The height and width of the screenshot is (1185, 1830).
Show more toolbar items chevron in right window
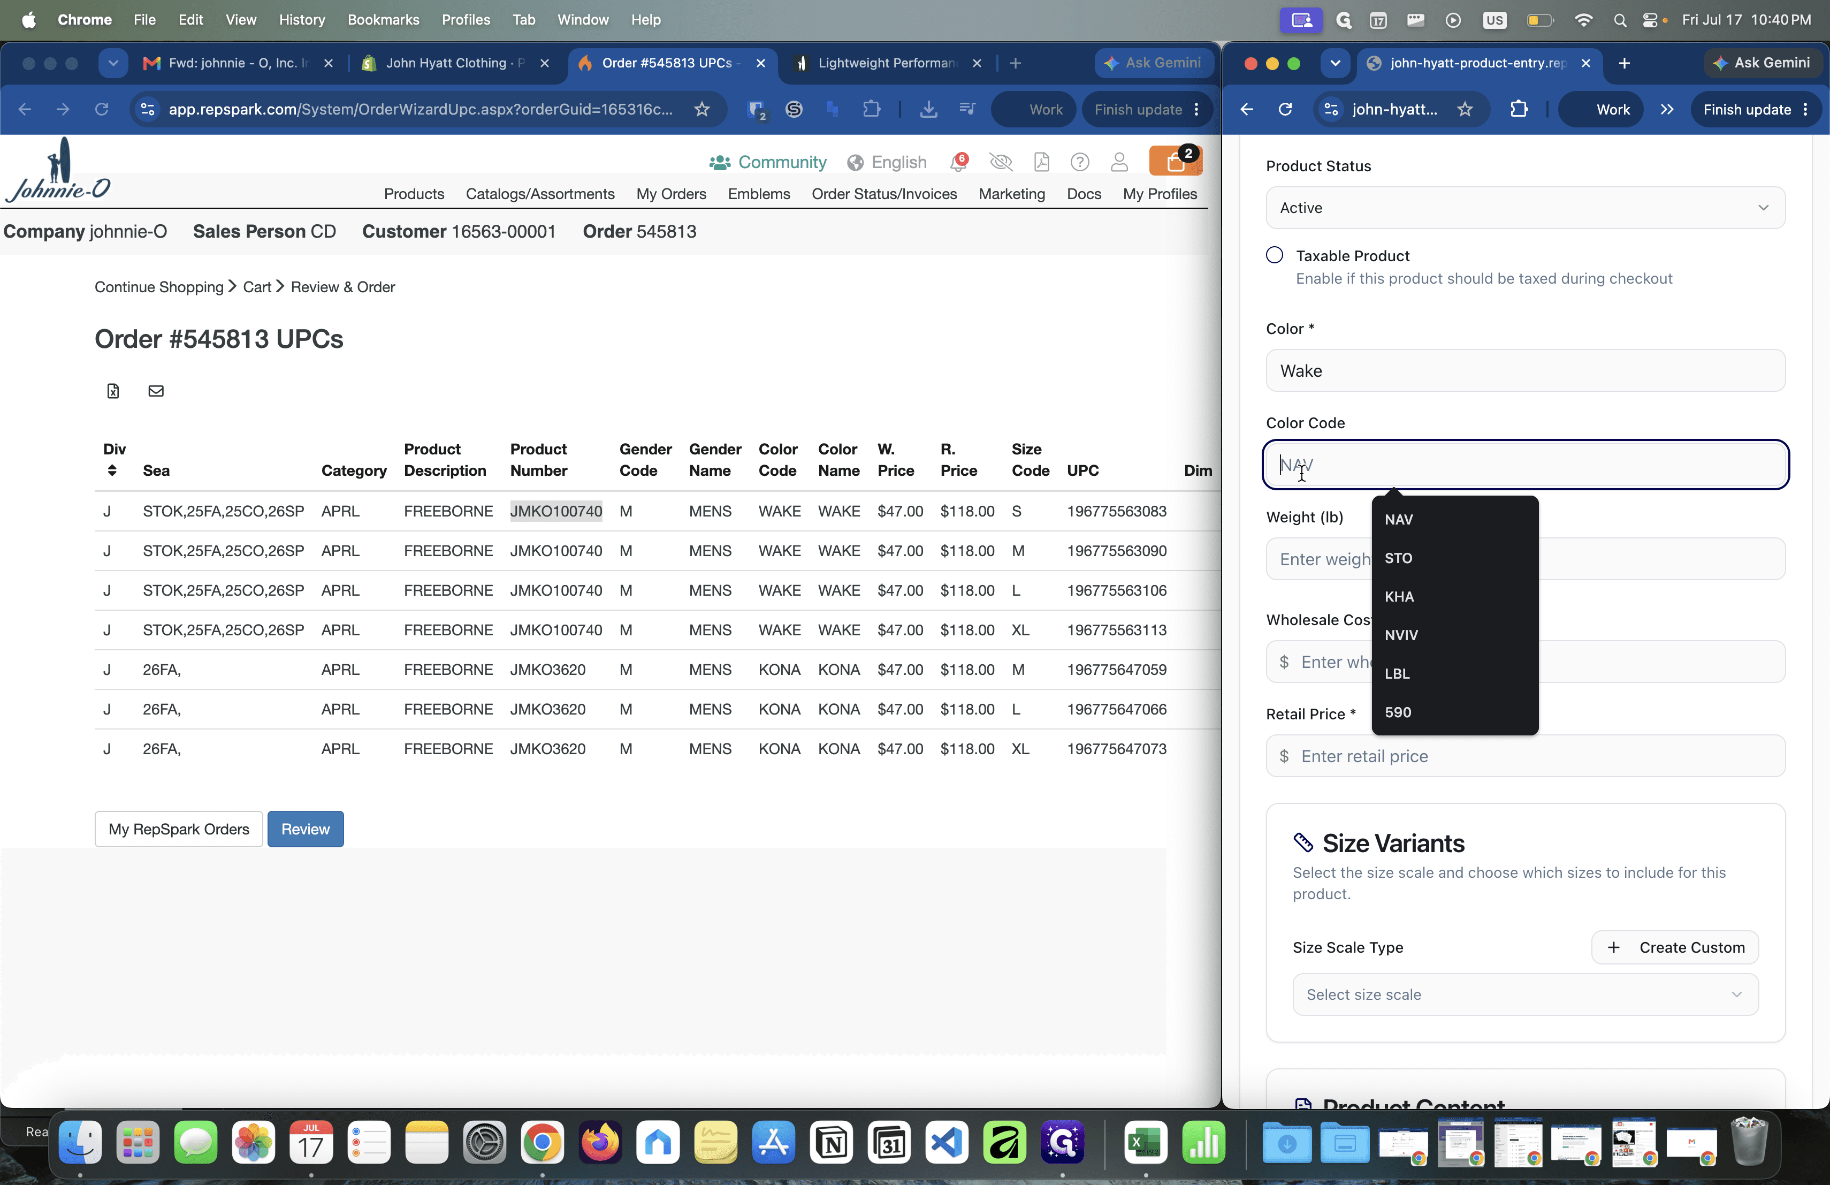(1666, 109)
